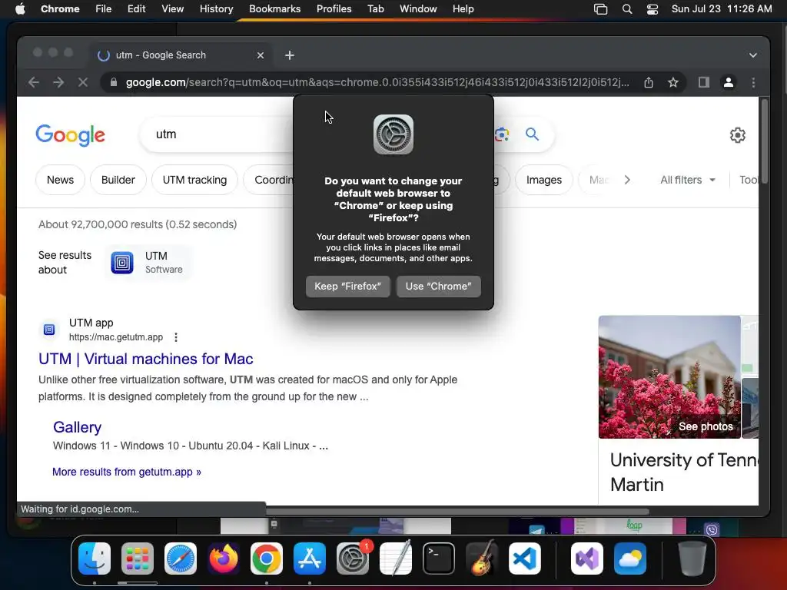Click the date and time in menu bar

point(721,8)
